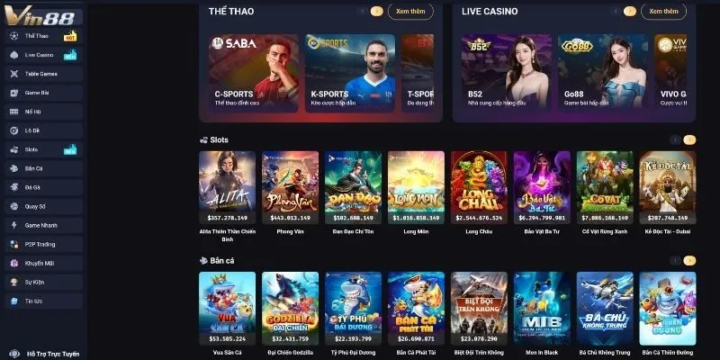This screenshot has width=720, height=360.
Task: Advance the Thể Thao carousel forward
Action: 376,12
